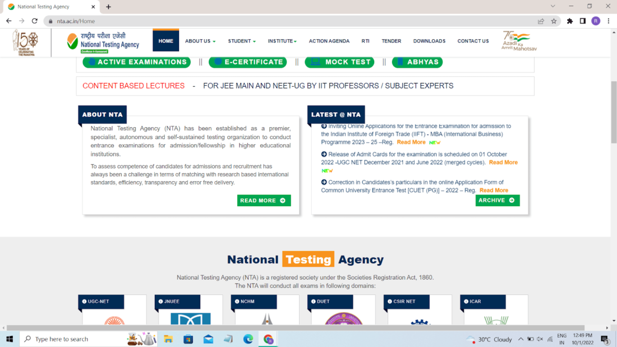The image size is (617, 347).
Task: Expand the ABOUT US dropdown
Action: pos(200,40)
